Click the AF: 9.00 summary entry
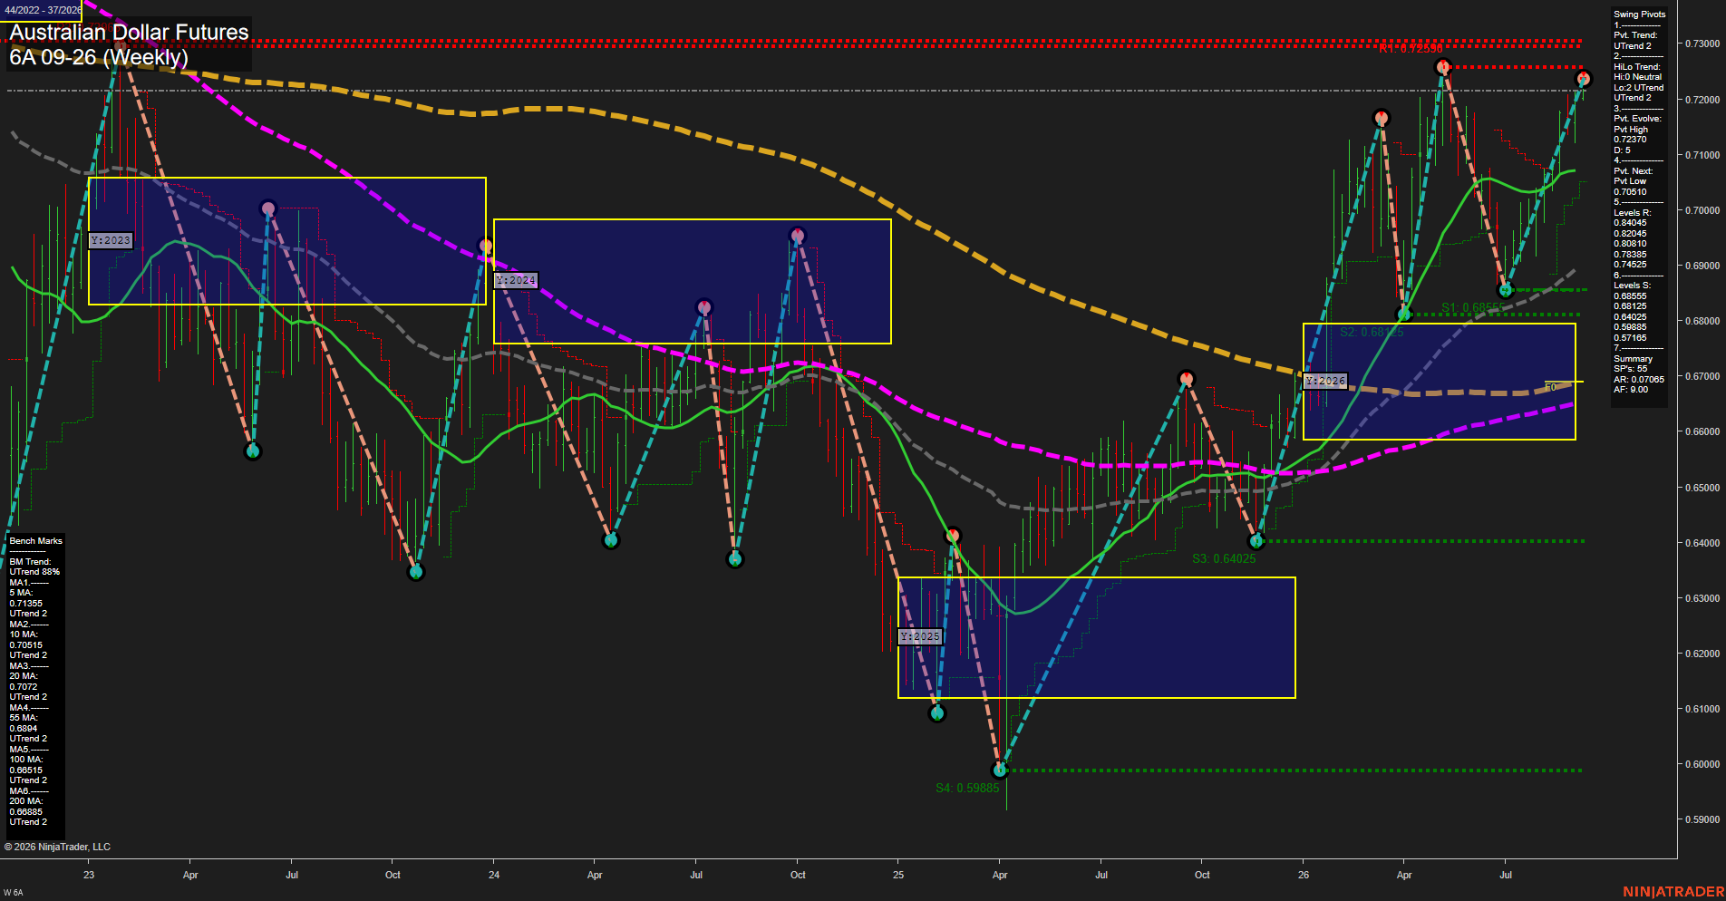Image resolution: width=1726 pixels, height=901 pixels. coord(1631,390)
